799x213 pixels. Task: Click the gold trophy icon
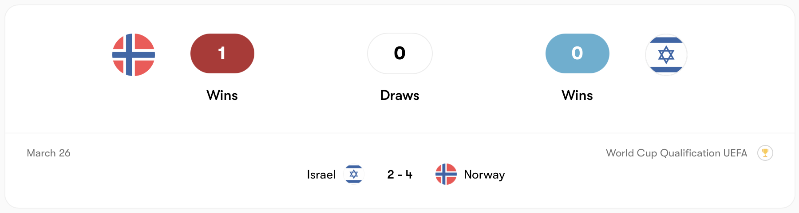(x=765, y=153)
